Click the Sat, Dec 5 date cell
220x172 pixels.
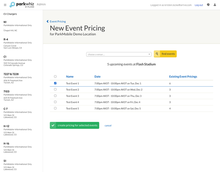[x=117, y=109]
